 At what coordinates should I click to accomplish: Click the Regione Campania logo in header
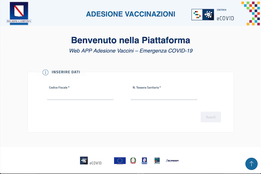click(19, 13)
